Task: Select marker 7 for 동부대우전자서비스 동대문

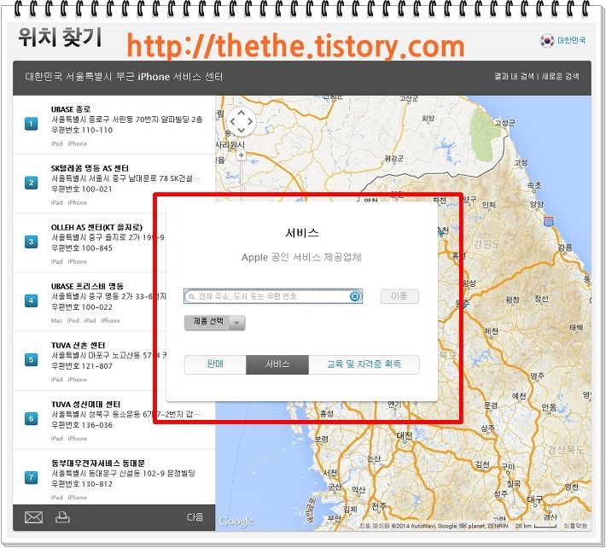Action: tap(32, 478)
